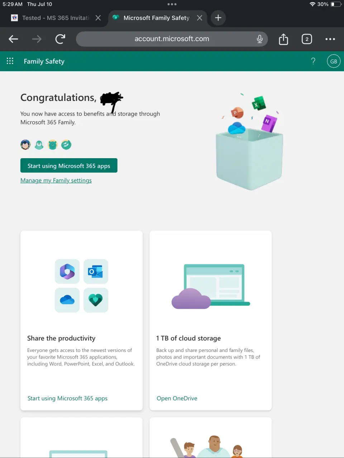Open the tab switcher showing 2 tabs
This screenshot has height=458, width=344.
[x=307, y=39]
